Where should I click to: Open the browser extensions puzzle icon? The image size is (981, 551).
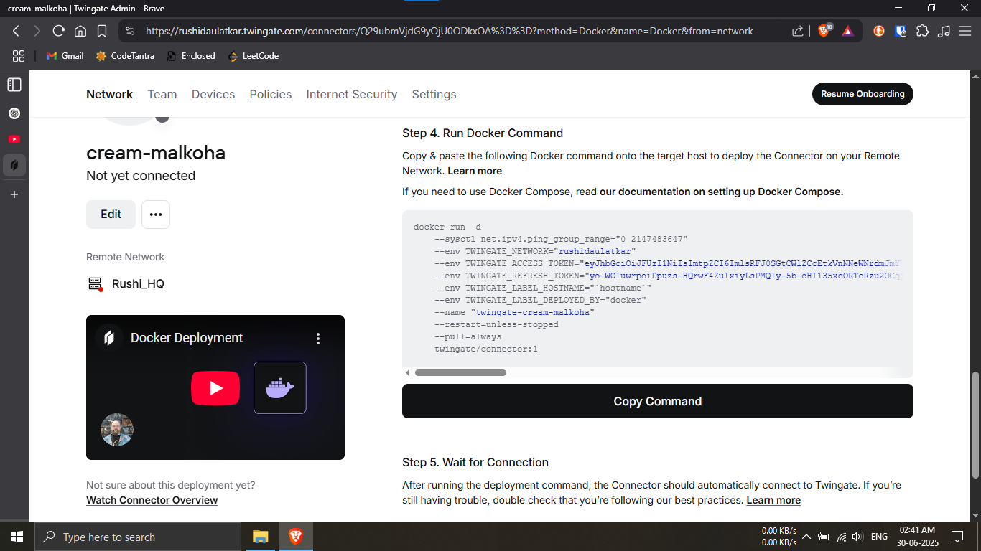(923, 31)
